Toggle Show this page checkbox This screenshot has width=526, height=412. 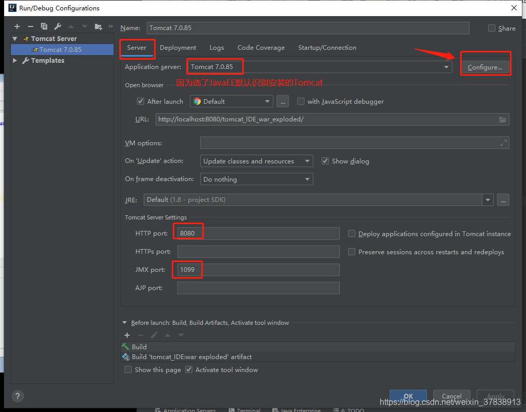[x=128, y=370]
